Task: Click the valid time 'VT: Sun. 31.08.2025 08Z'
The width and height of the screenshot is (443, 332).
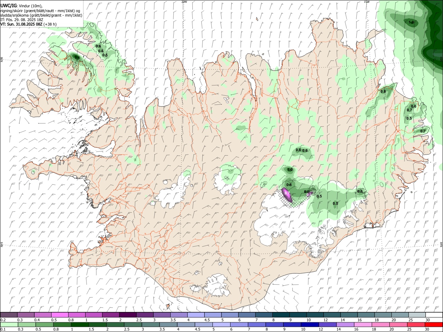Action: (21, 24)
